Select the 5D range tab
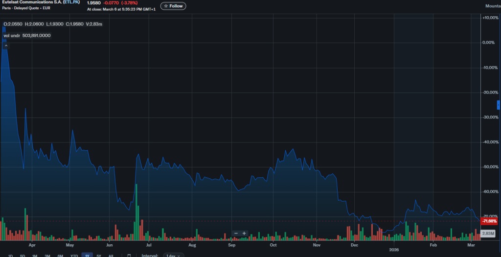Screen dimensions: 501x257 point(23,256)
